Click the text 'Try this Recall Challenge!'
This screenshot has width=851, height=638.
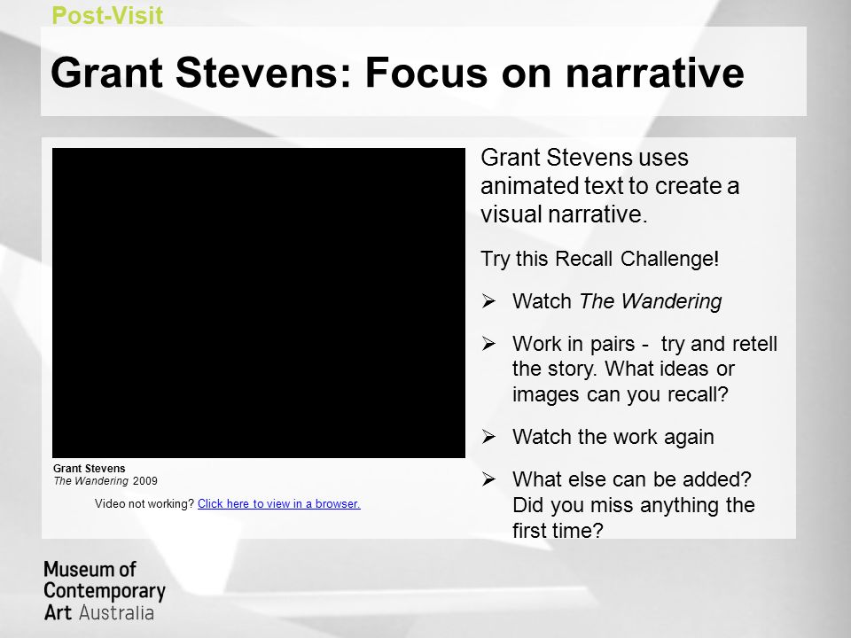pyautogui.click(x=600, y=259)
